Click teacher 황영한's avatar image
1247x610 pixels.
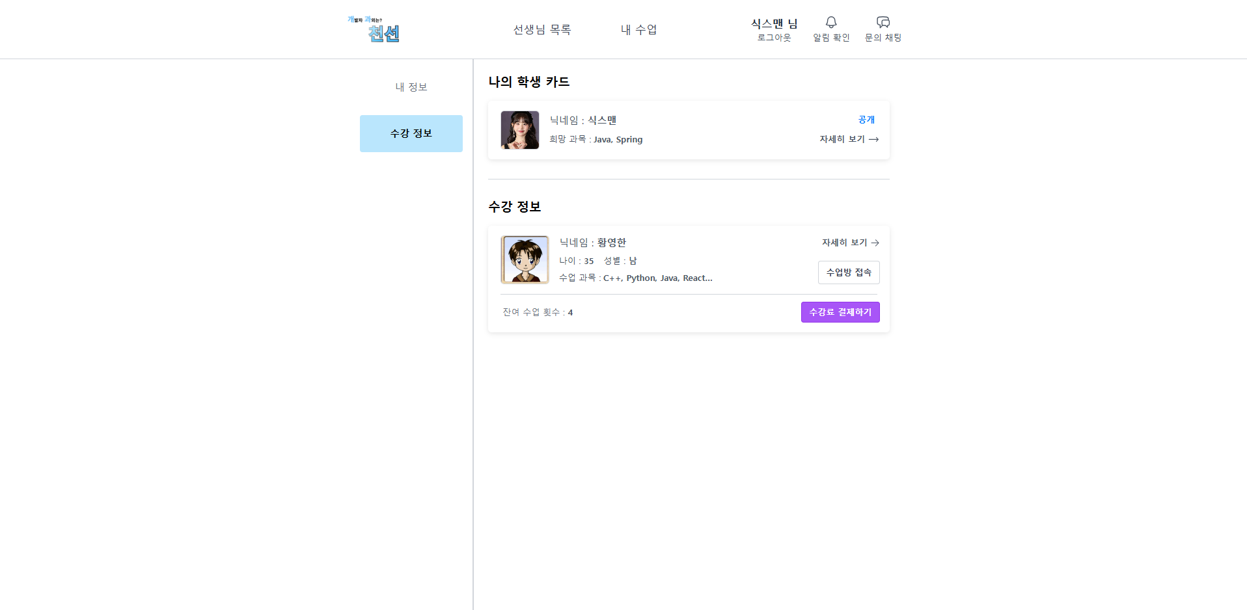click(x=525, y=259)
